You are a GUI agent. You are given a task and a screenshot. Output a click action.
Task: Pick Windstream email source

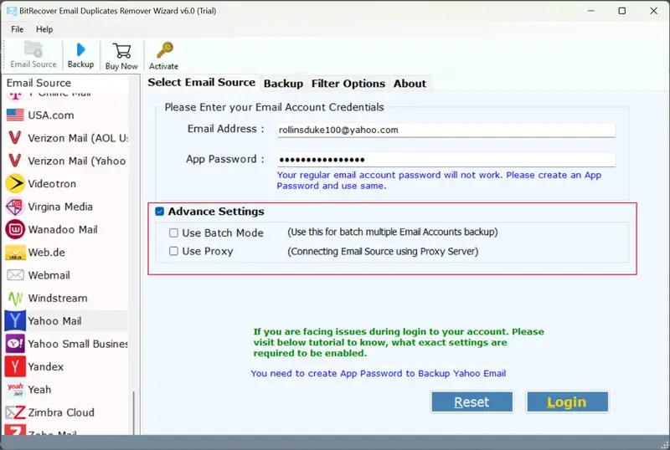coord(57,298)
